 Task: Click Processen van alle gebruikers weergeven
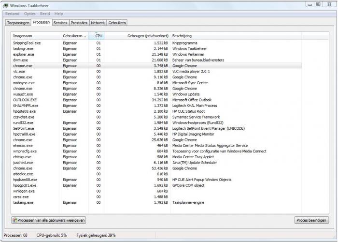[x=49, y=220]
